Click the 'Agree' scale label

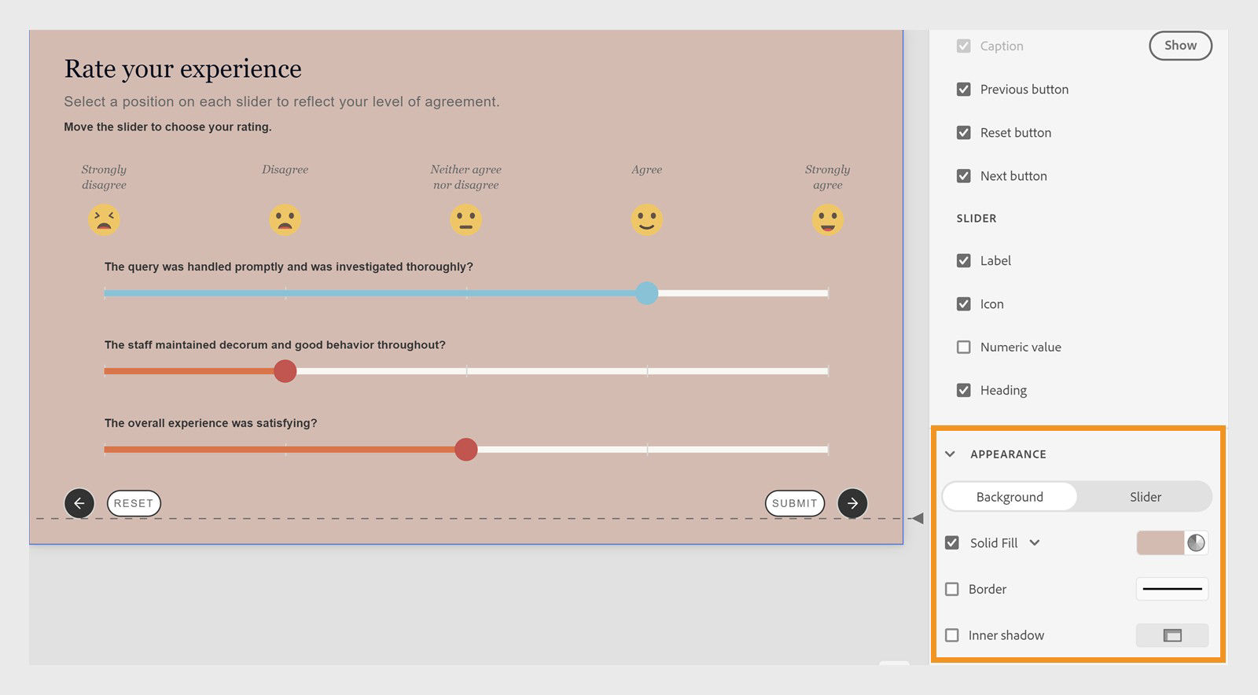pos(646,169)
